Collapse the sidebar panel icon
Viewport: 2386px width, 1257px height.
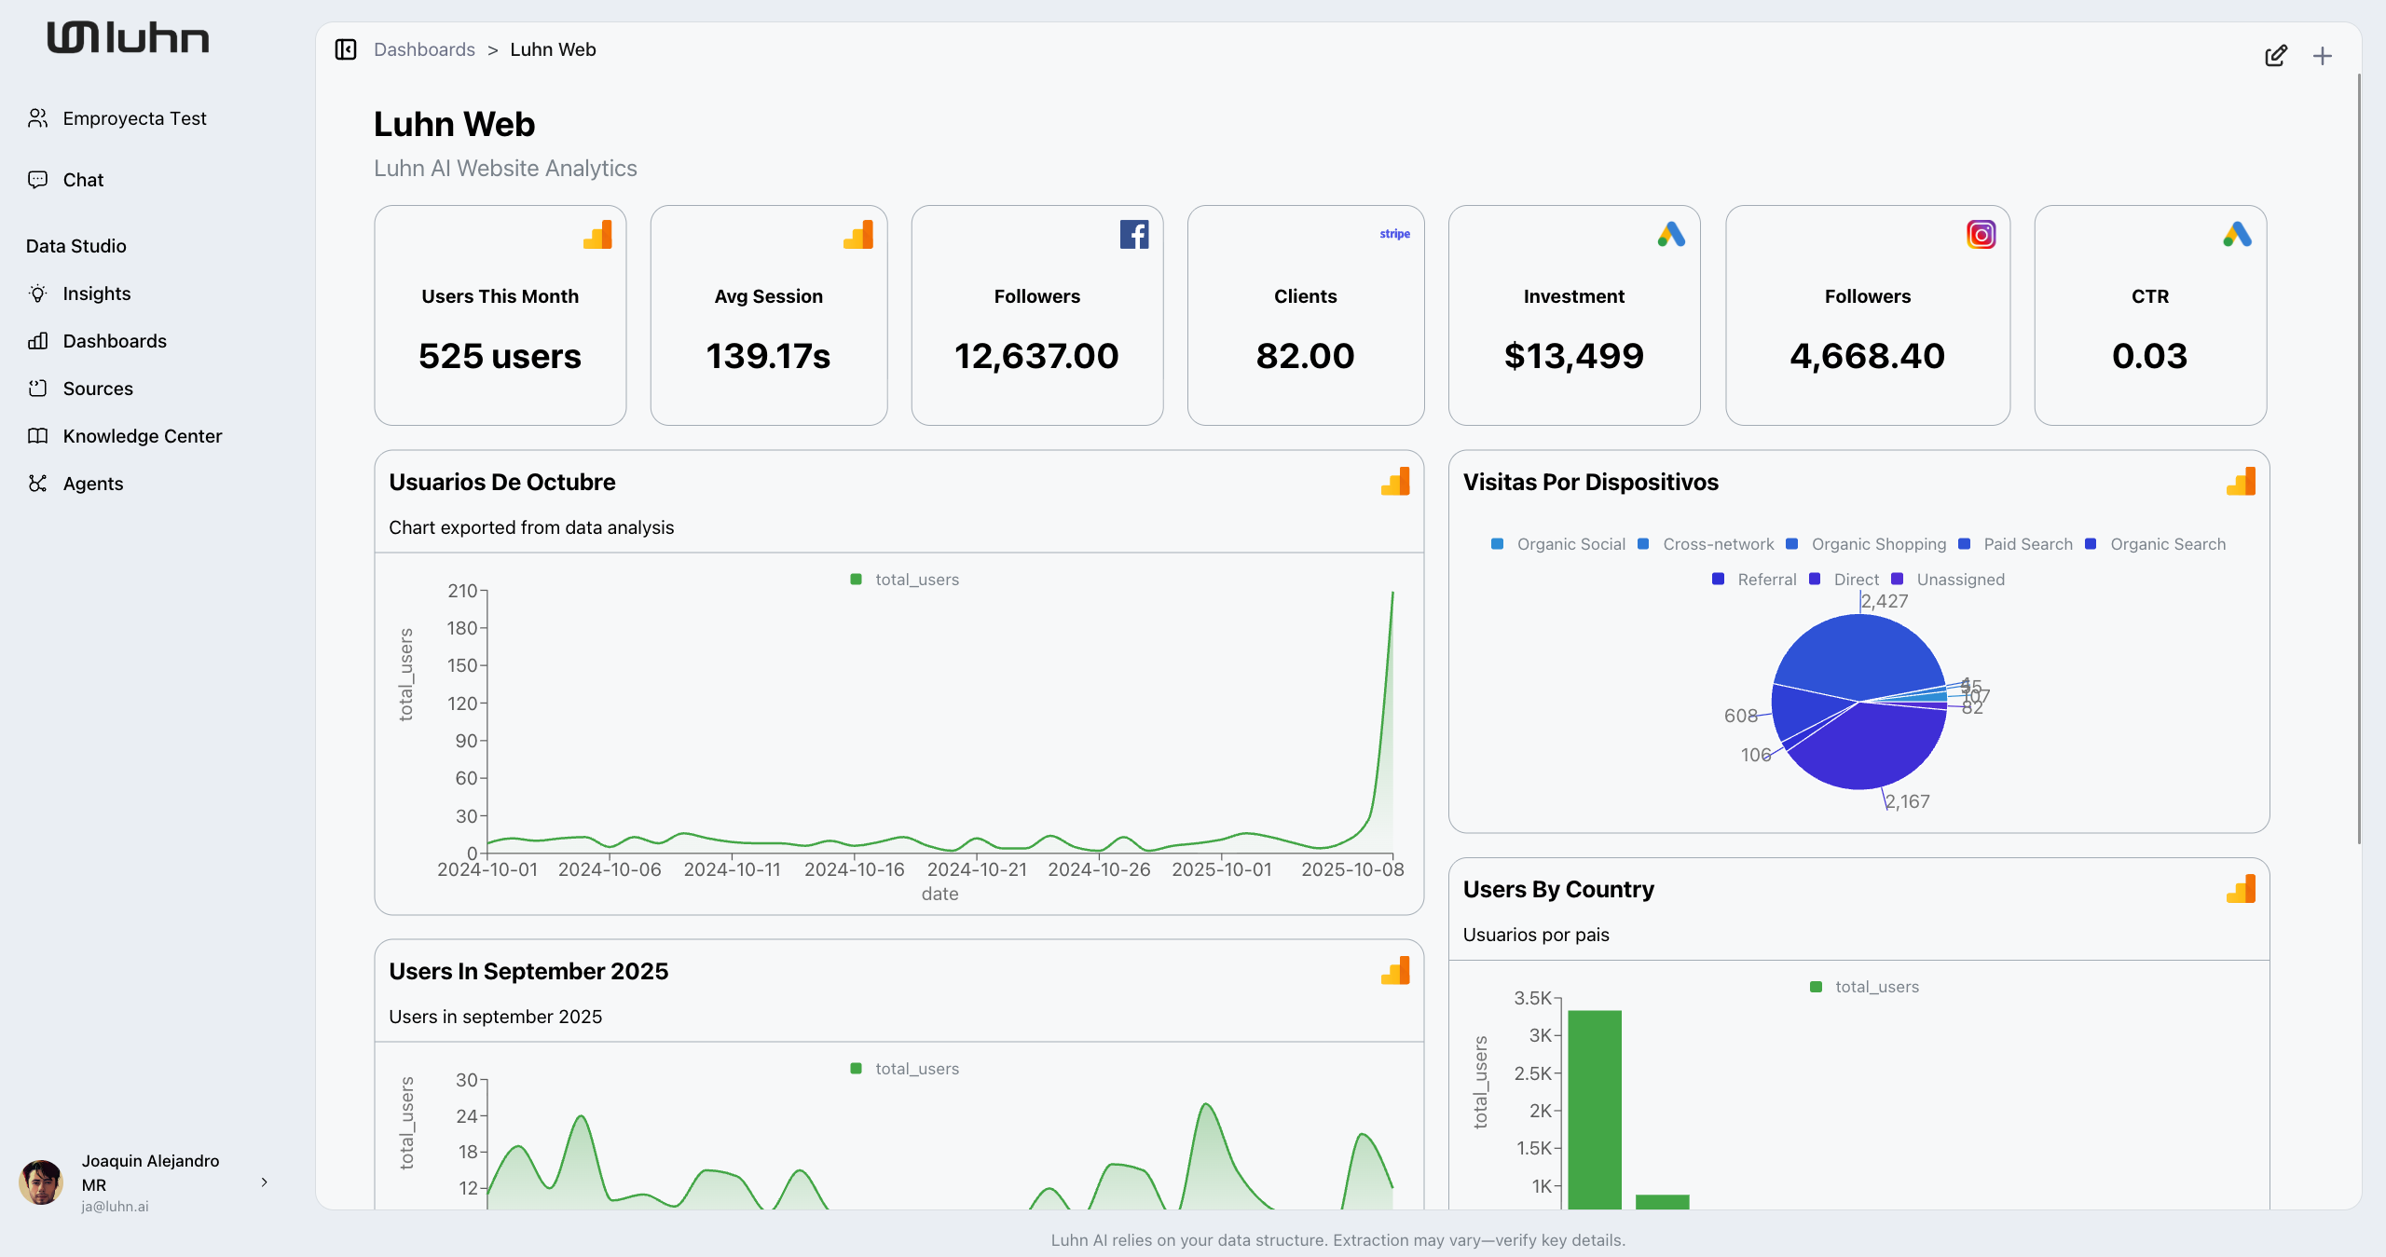pos(346,49)
